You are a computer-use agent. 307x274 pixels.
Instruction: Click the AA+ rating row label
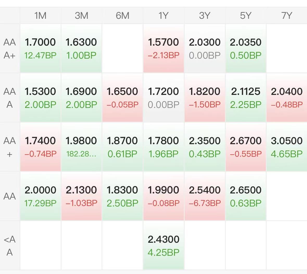(10, 147)
